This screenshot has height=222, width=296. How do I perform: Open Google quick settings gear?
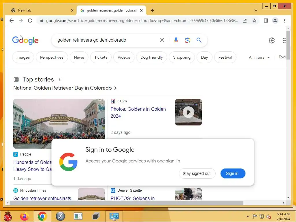pos(272,40)
